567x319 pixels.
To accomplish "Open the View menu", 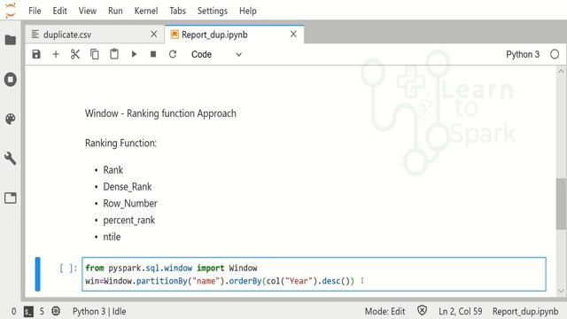I will 88,11.
